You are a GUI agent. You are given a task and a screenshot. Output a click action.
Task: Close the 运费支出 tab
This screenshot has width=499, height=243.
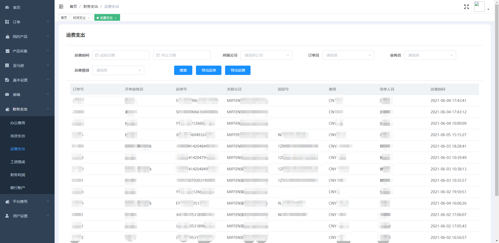point(116,18)
